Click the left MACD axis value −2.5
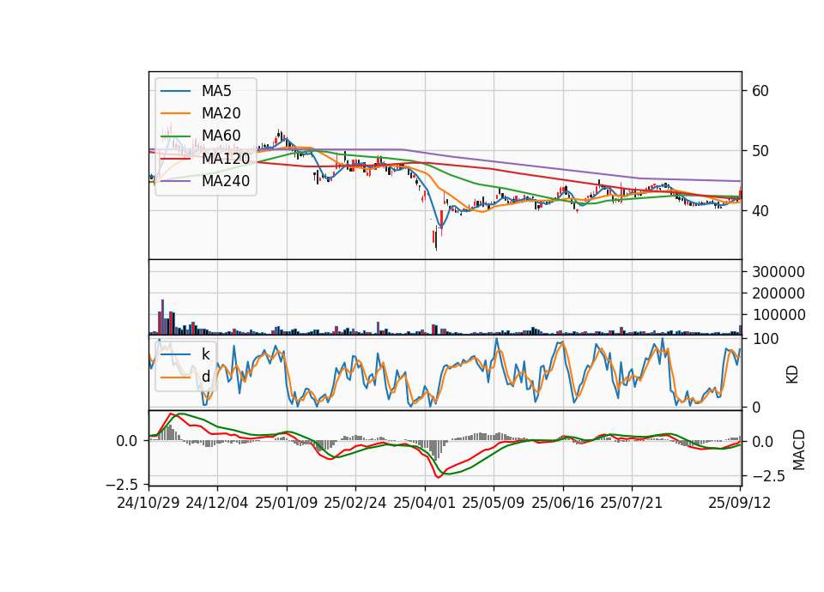This screenshot has height=592, width=824. click(x=122, y=484)
